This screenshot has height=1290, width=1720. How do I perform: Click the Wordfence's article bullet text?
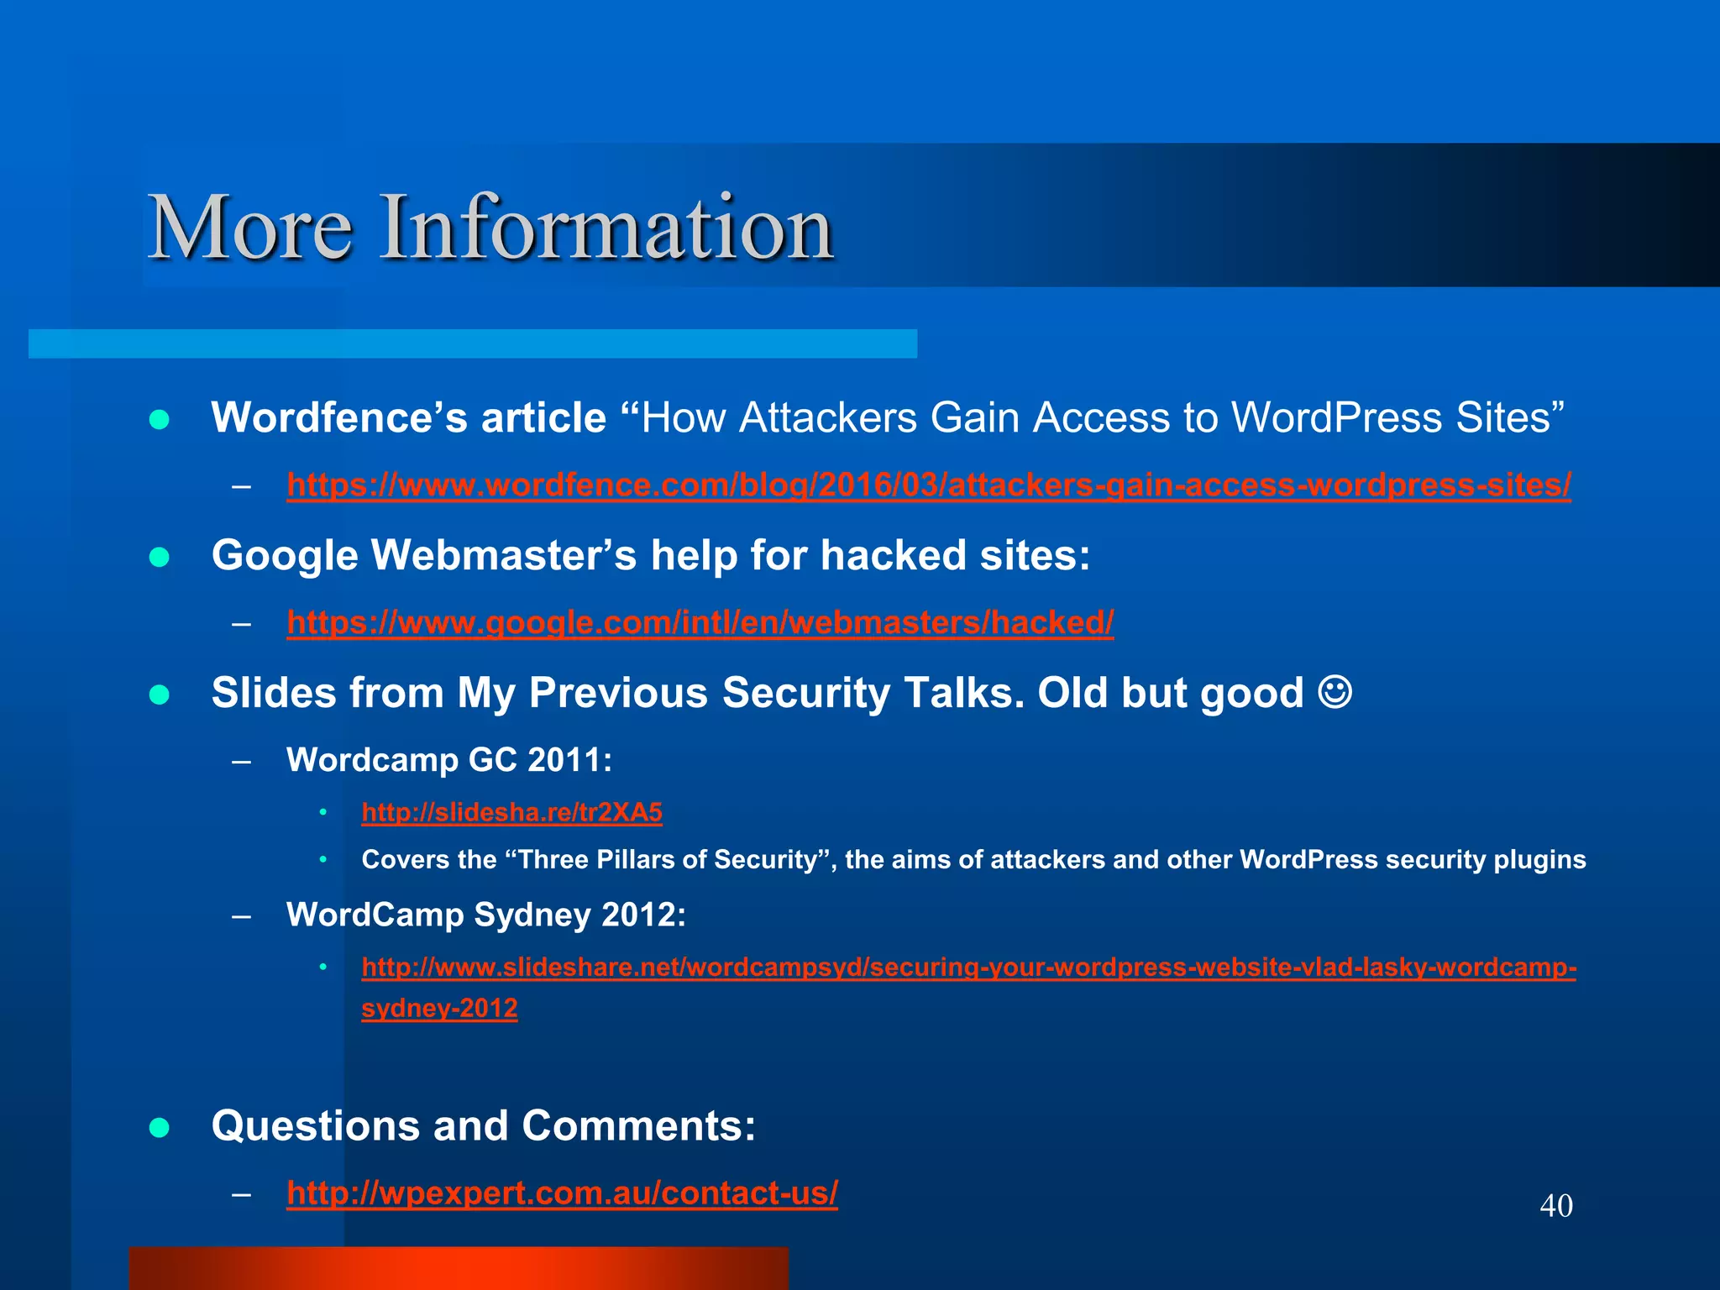[x=888, y=417]
